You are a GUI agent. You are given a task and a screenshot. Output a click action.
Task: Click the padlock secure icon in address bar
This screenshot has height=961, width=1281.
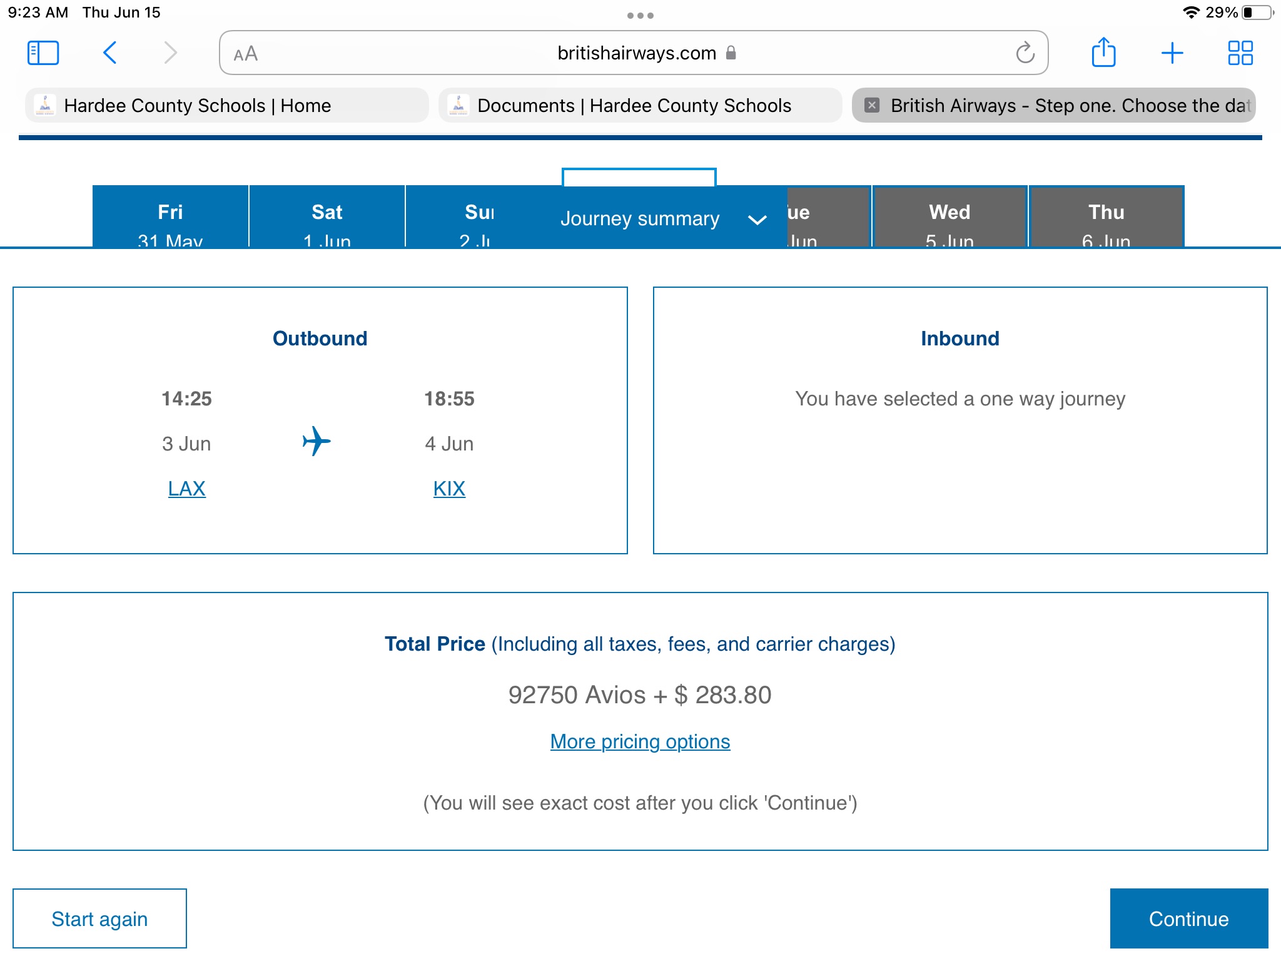(731, 53)
